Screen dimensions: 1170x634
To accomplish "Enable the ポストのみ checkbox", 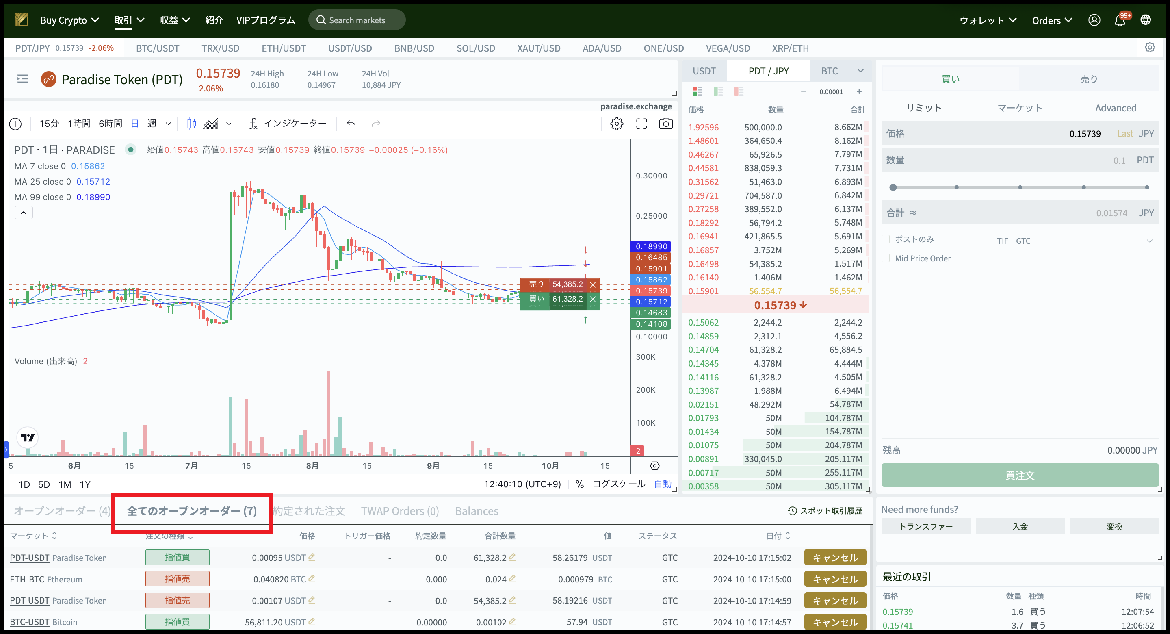I will click(x=886, y=239).
